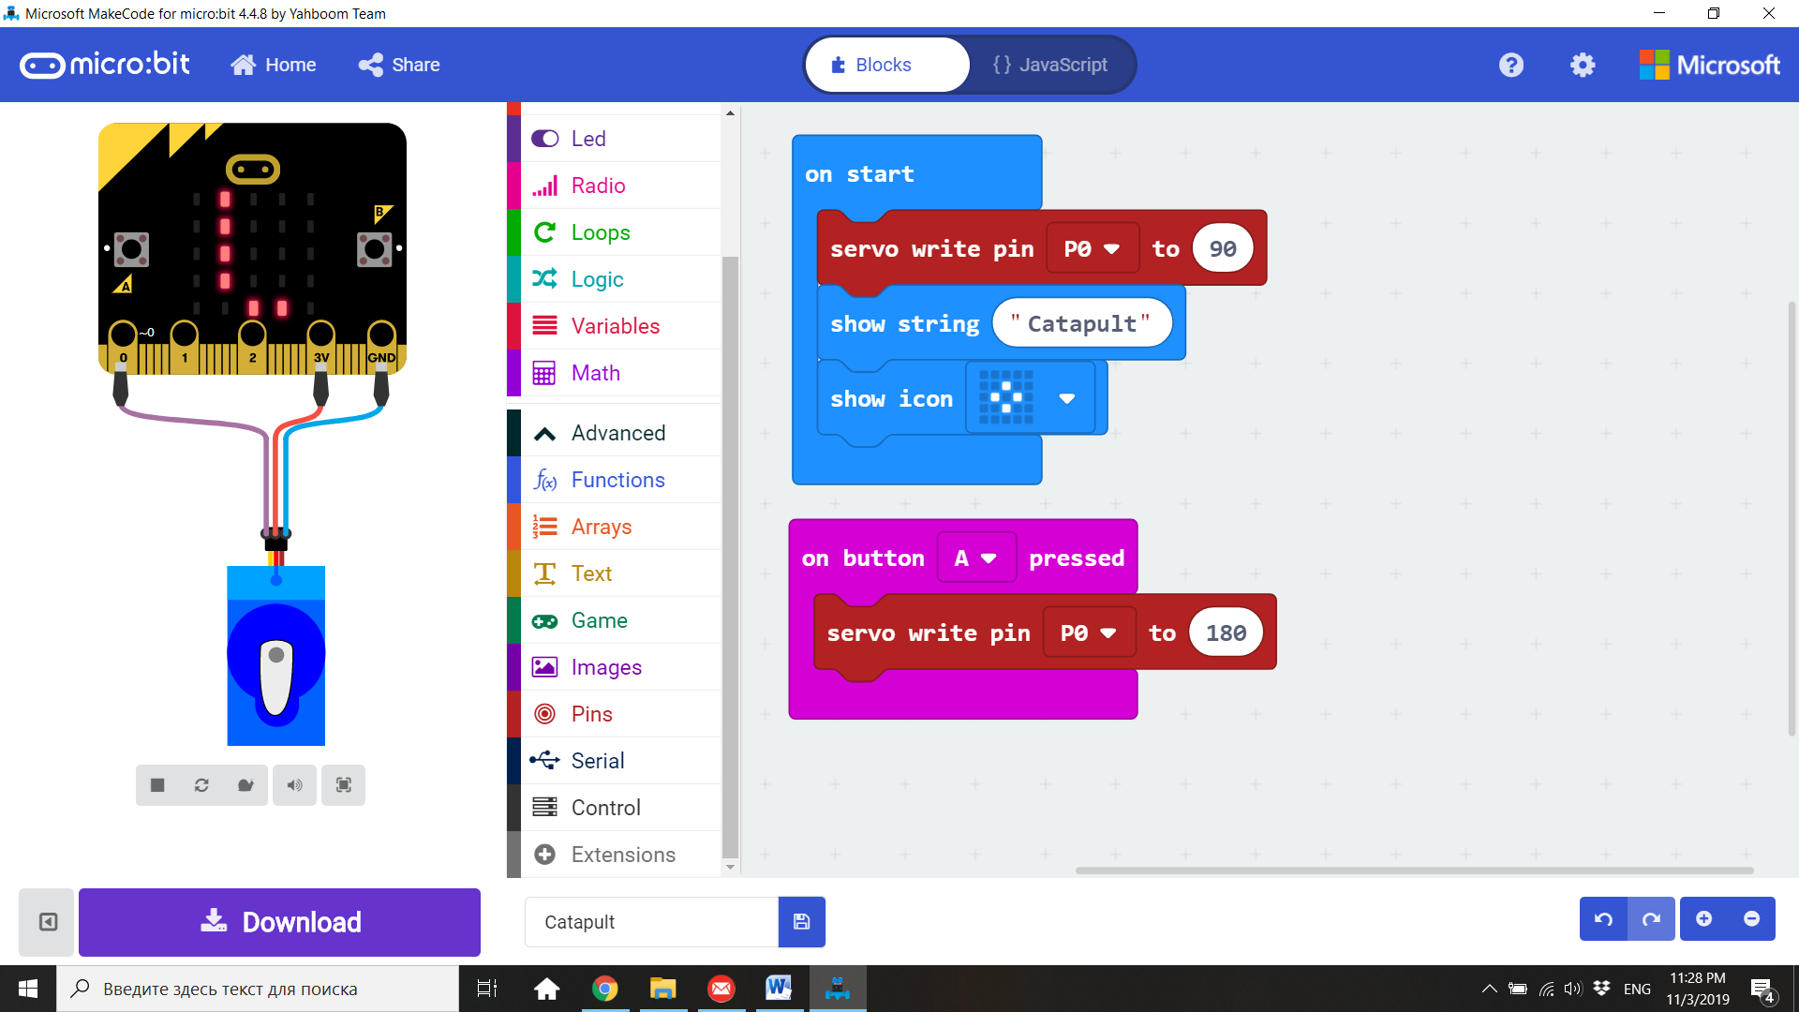Save the project with disk icon
The image size is (1799, 1012).
click(x=802, y=922)
